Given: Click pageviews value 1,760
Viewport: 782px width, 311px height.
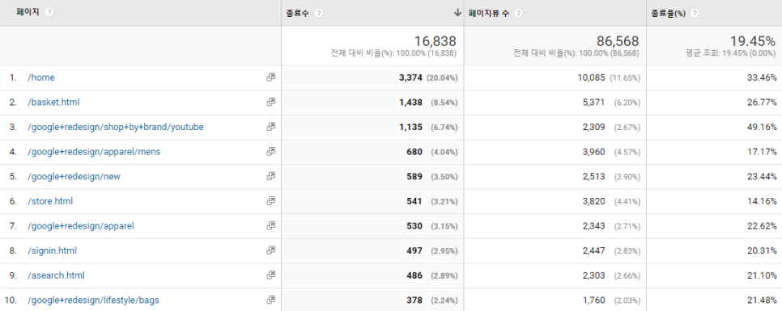Looking at the screenshot, I should 593,300.
